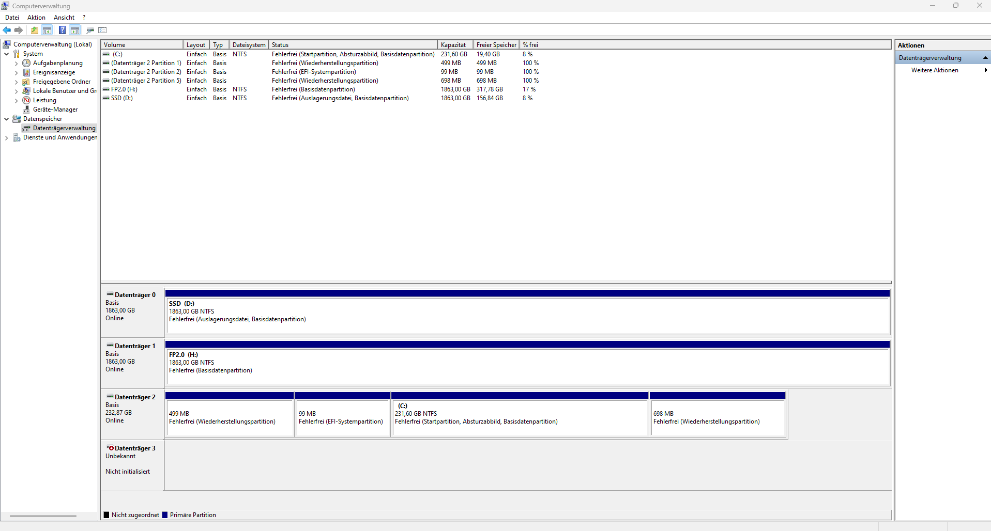Click the blue Primäre Partition legend swatch

165,515
